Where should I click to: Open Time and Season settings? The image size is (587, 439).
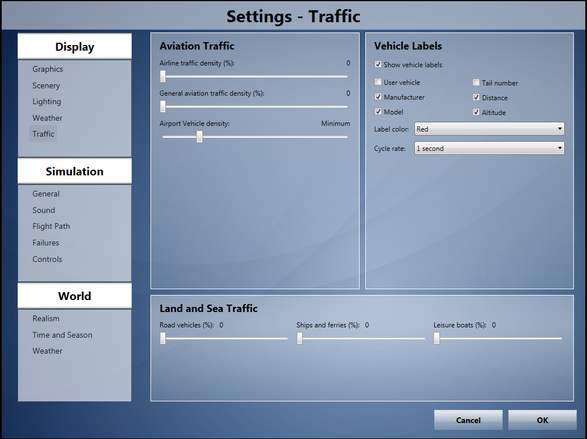pyautogui.click(x=62, y=335)
